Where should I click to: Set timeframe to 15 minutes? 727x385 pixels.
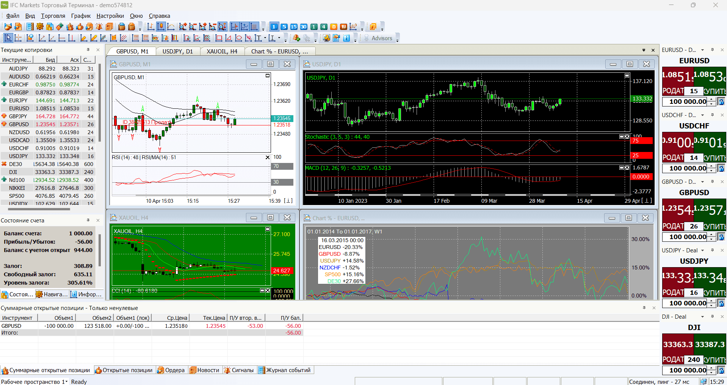[294, 27]
